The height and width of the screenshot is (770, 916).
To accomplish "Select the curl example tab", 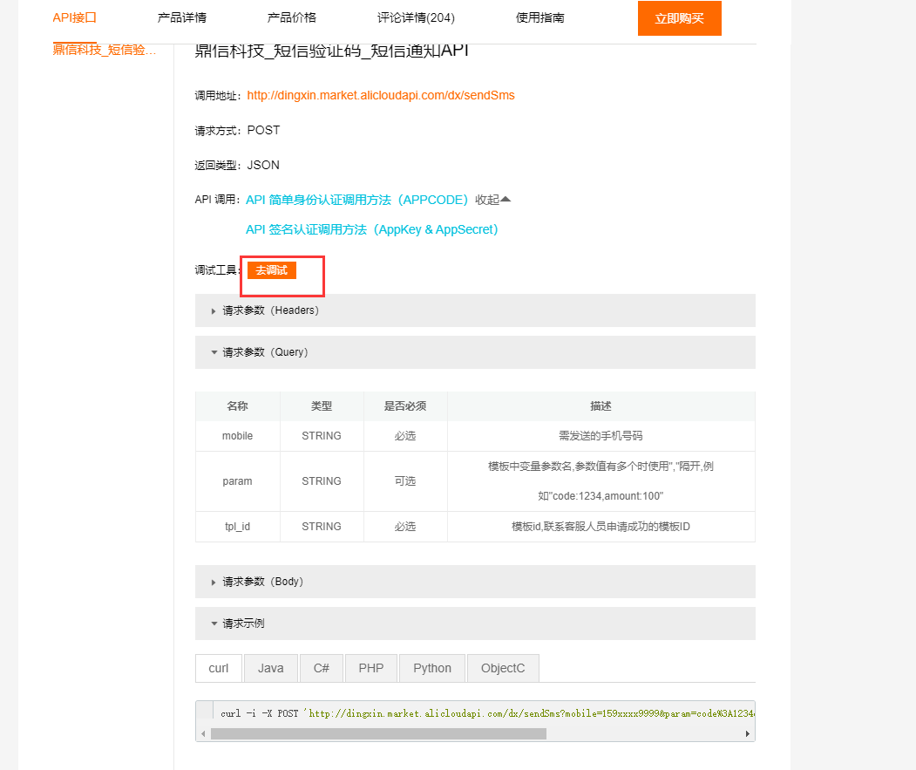I will [219, 668].
